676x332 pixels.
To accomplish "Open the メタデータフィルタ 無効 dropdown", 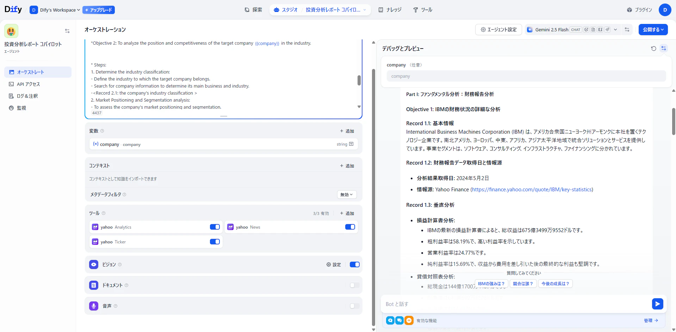I will click(x=347, y=194).
